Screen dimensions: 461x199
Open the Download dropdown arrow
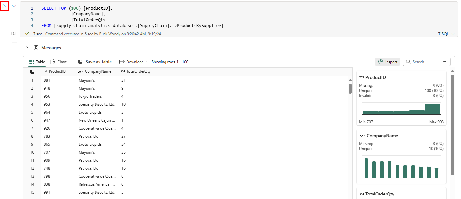coord(147,62)
